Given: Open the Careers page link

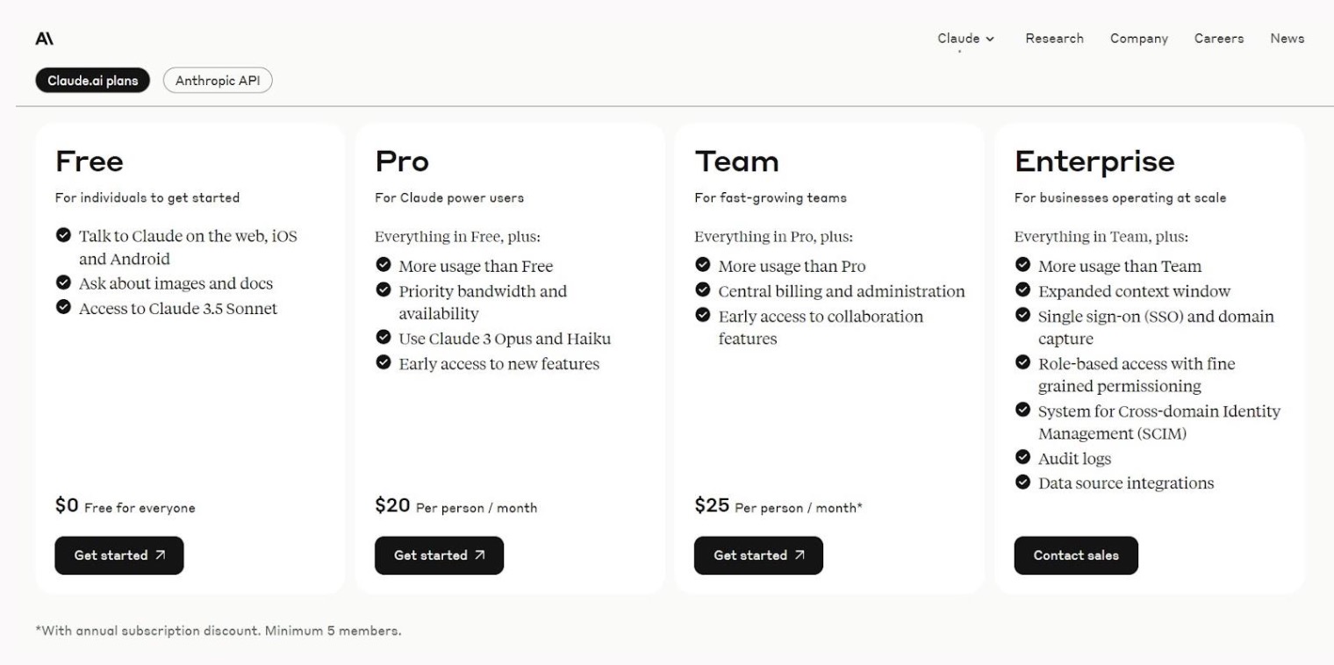Looking at the screenshot, I should click(1218, 39).
